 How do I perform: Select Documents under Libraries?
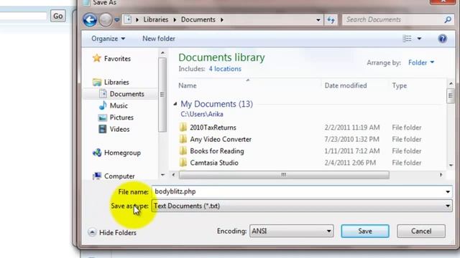[126, 94]
